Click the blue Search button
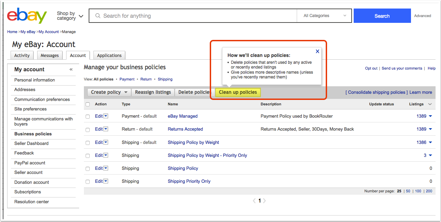This screenshot has width=441, height=222. pos(382,16)
